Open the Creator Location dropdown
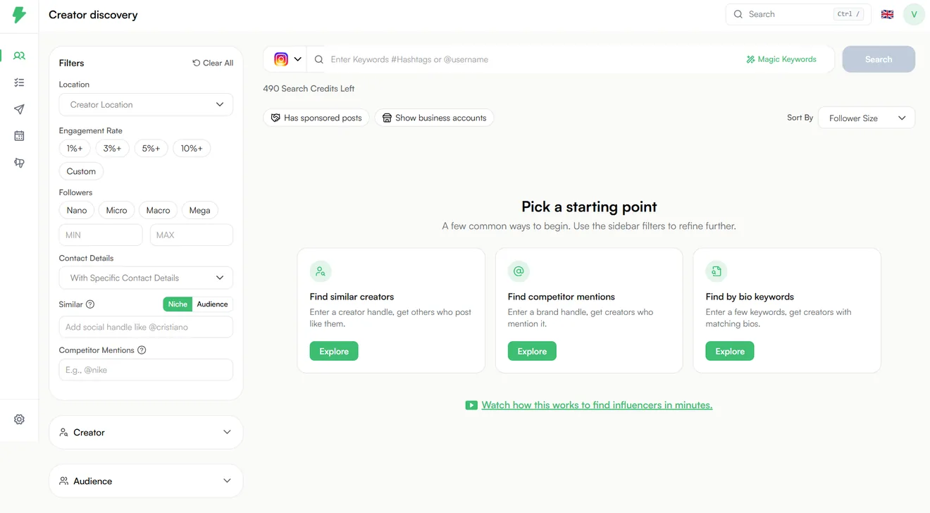930x513 pixels. [x=146, y=104]
